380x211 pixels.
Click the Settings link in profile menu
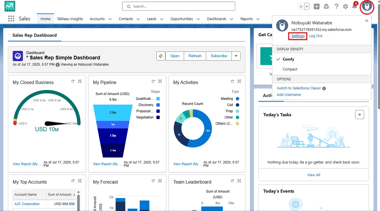[x=298, y=36]
